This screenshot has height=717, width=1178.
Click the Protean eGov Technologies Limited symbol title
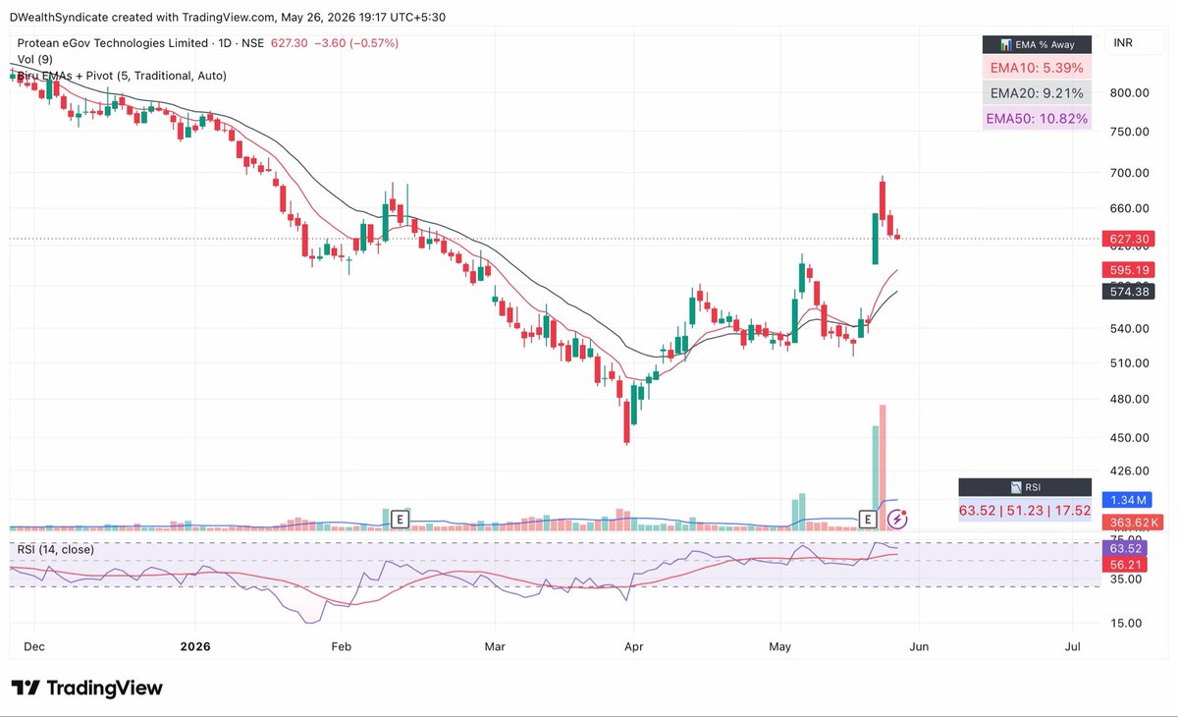pyautogui.click(x=113, y=43)
